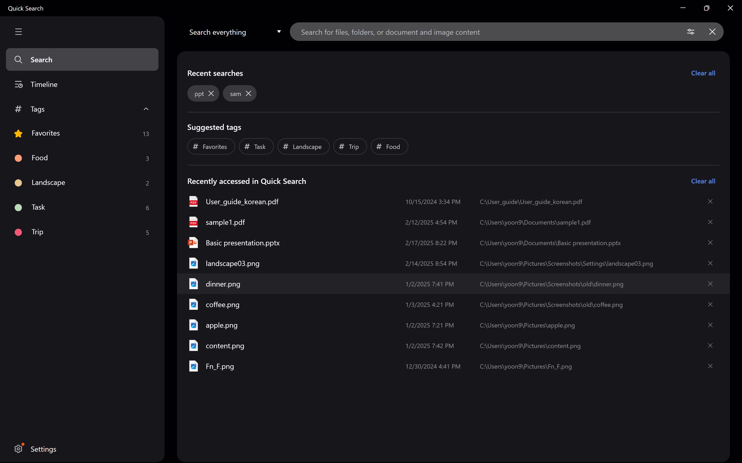Collapse the Tags section chevron
742x463 pixels.
coord(146,109)
